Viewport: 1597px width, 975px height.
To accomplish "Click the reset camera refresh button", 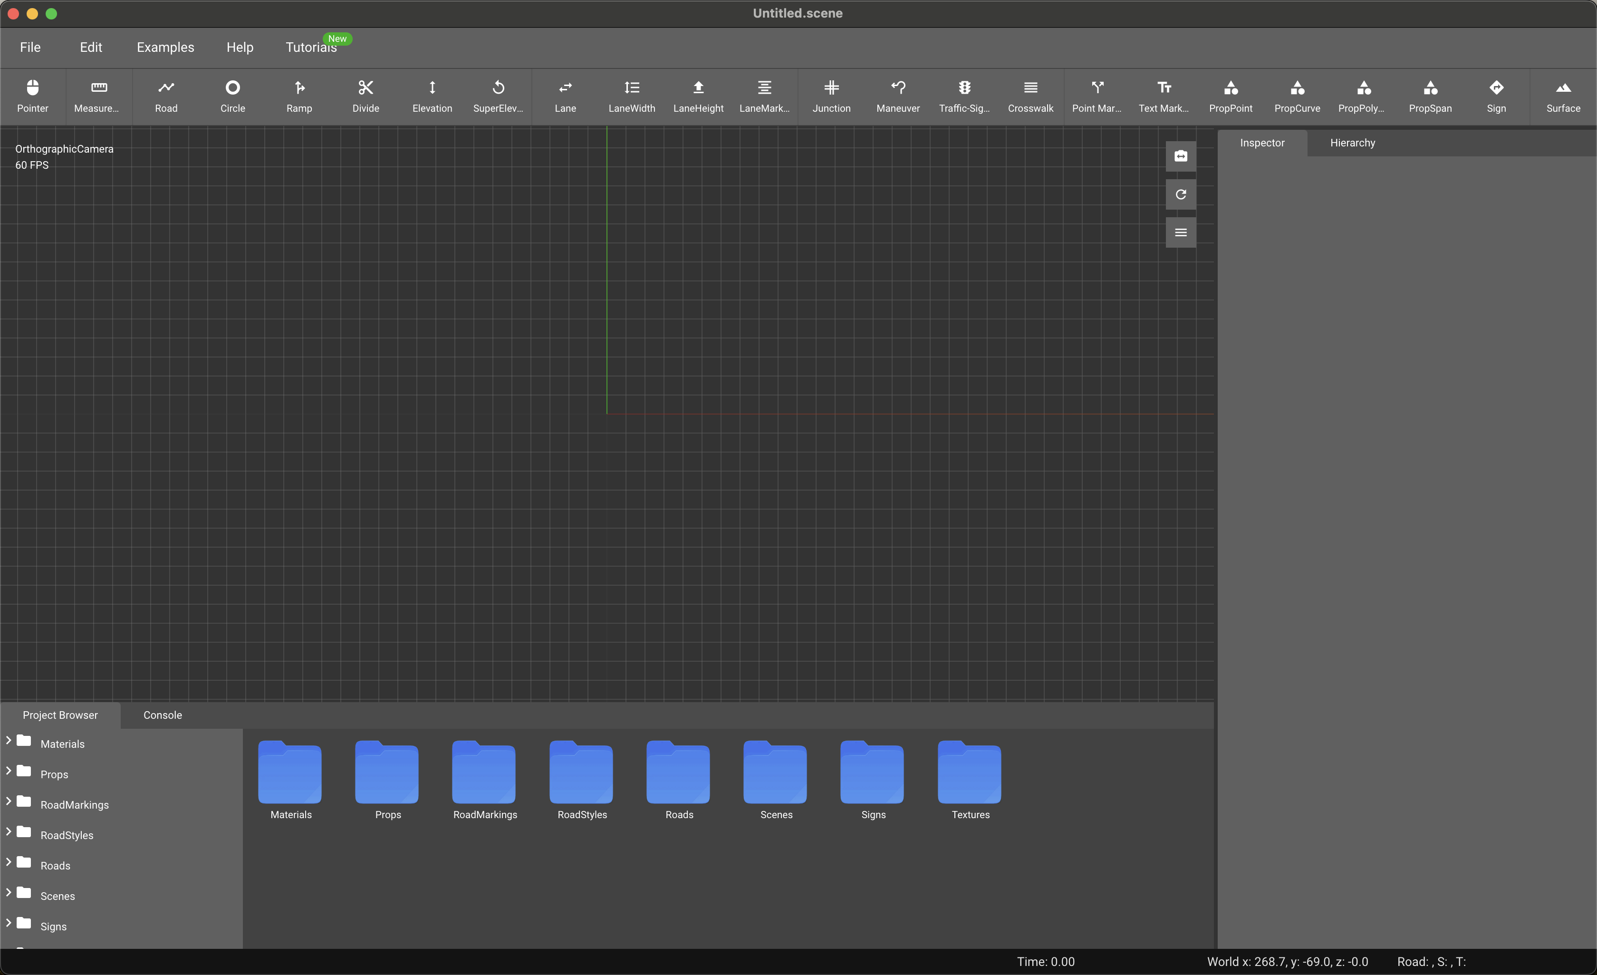I will [x=1181, y=194].
